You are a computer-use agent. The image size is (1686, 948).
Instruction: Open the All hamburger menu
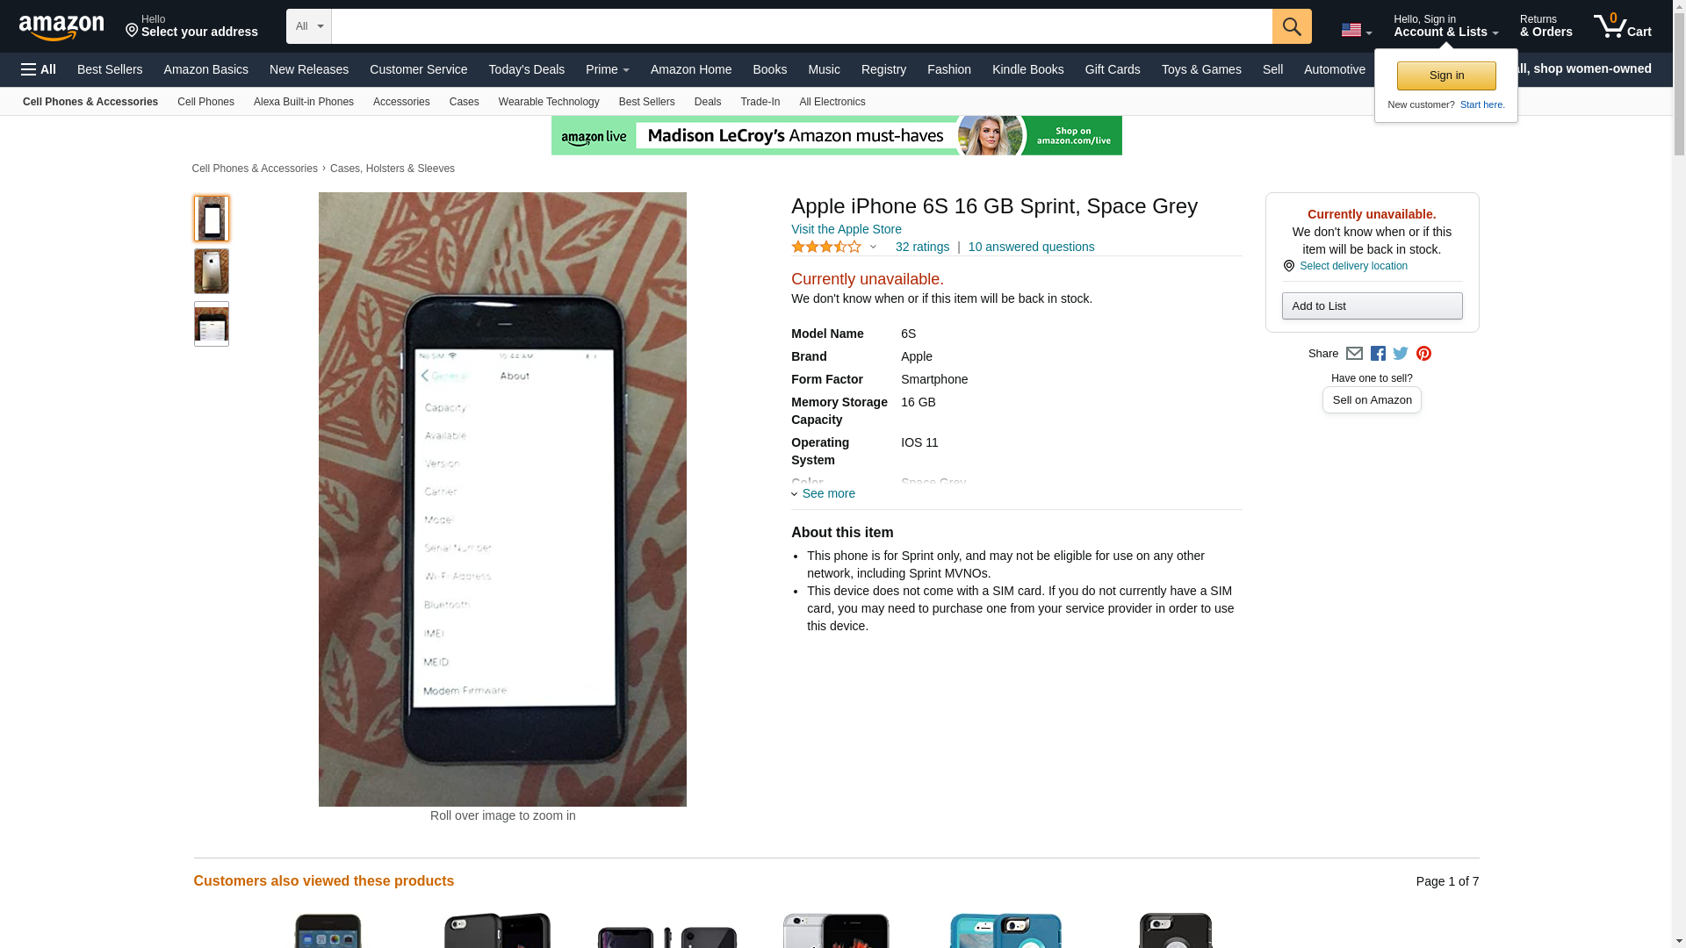coord(39,69)
